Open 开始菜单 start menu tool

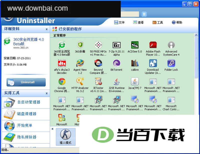(x=26, y=125)
